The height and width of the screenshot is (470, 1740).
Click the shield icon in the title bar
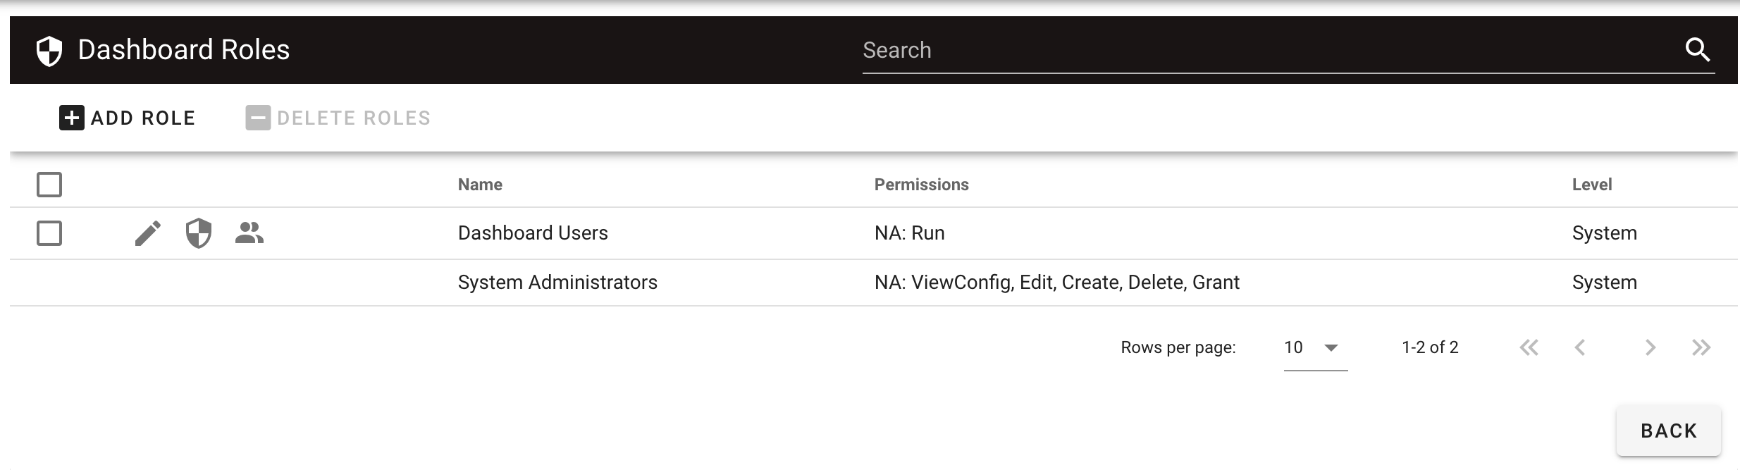tap(48, 49)
